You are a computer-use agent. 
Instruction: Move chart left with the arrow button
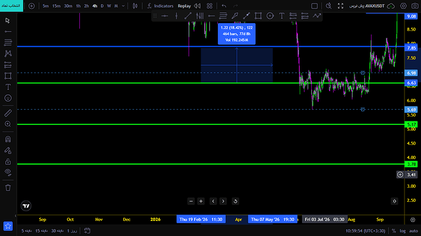click(x=213, y=201)
